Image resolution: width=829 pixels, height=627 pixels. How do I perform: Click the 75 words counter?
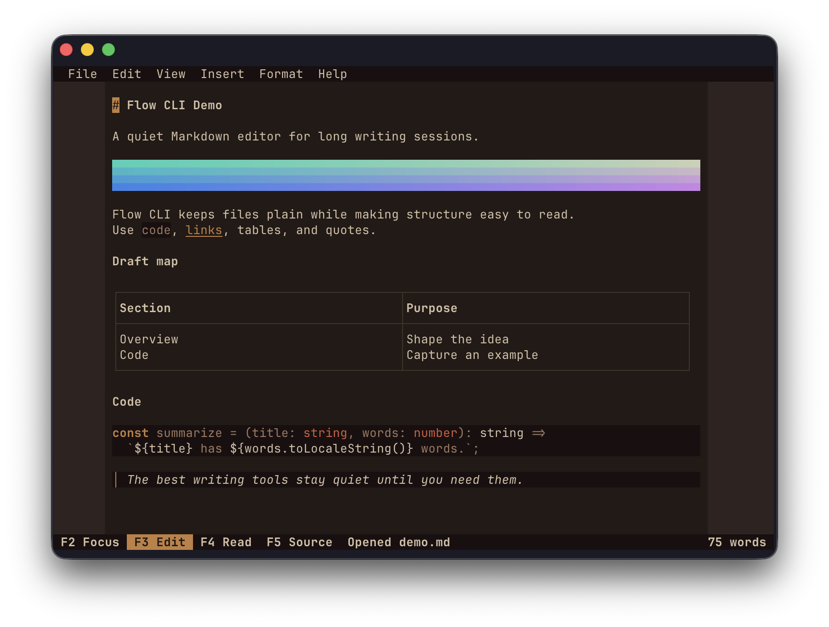[x=737, y=542]
